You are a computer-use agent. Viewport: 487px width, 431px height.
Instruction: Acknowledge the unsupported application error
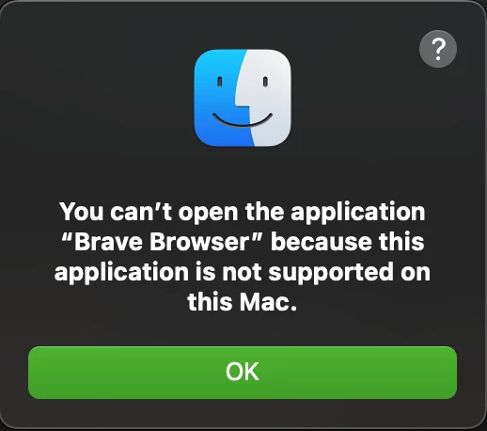pyautogui.click(x=243, y=373)
